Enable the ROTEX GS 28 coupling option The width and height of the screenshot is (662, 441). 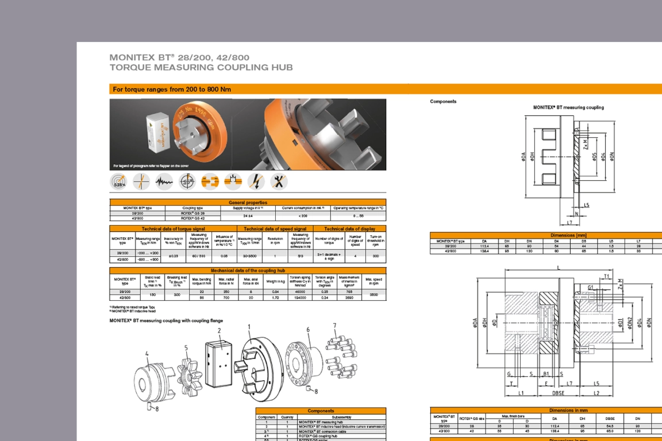(194, 213)
